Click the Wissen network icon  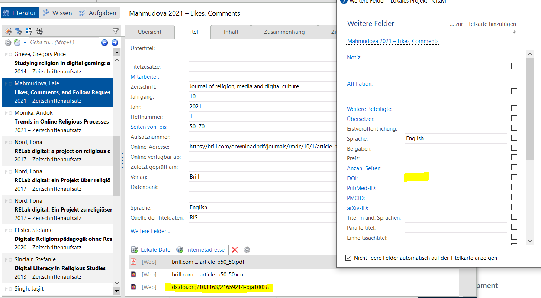[x=46, y=13]
